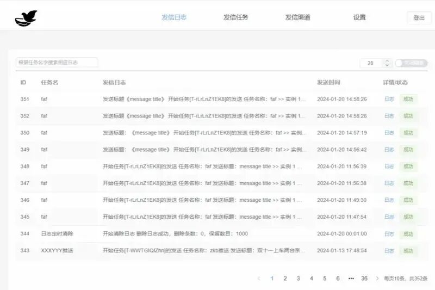Go to the next page arrow in pagination

tap(377, 279)
